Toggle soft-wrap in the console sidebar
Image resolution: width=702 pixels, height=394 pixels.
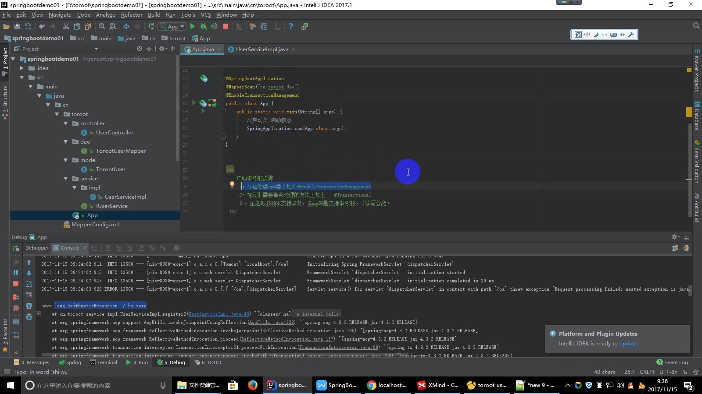(29, 284)
